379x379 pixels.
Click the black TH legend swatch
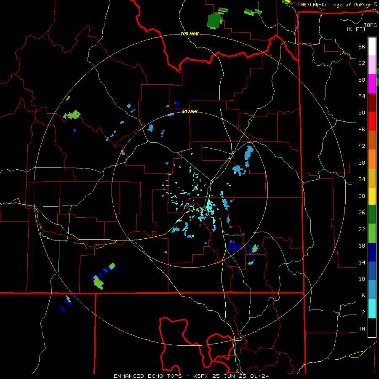(372, 328)
